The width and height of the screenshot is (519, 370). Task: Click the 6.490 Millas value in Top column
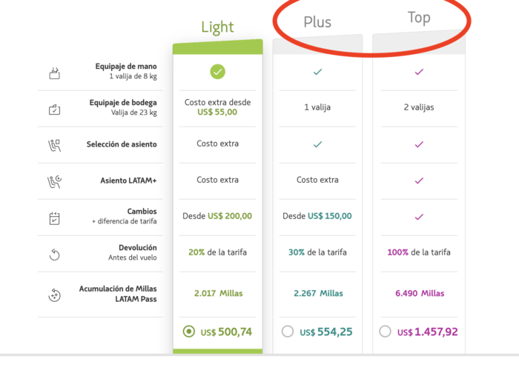click(420, 293)
